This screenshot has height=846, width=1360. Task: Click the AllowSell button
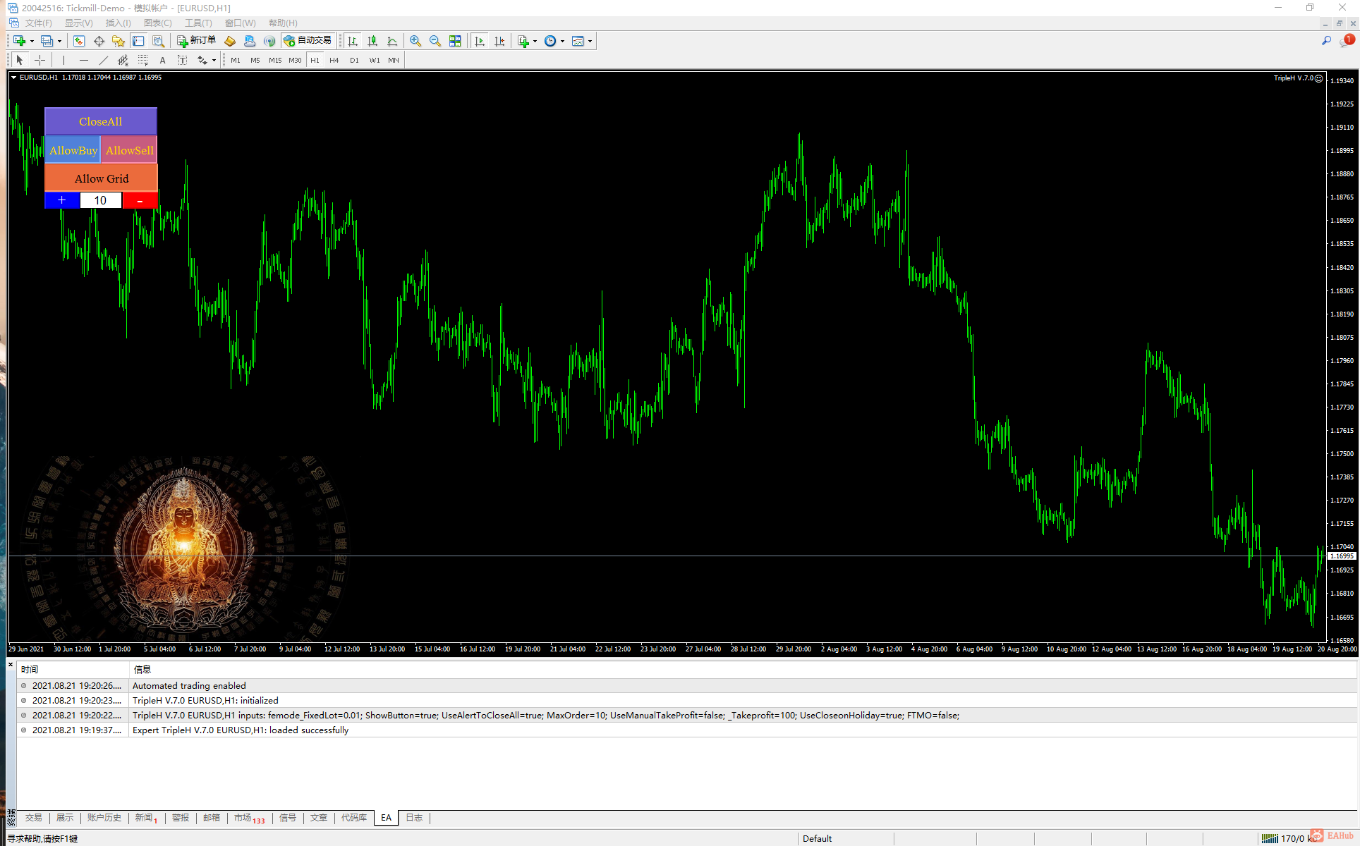coord(129,150)
